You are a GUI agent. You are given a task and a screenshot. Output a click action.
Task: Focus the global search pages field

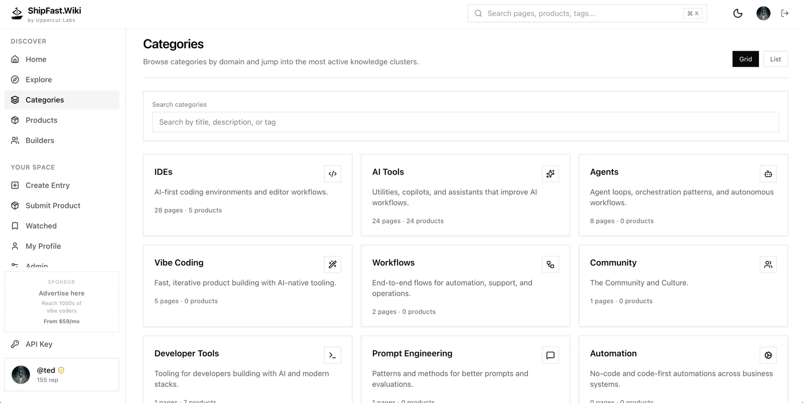587,14
